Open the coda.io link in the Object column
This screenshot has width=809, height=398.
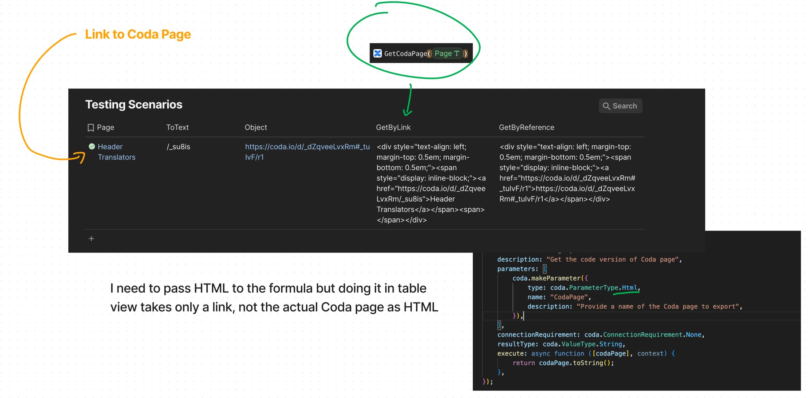click(307, 152)
